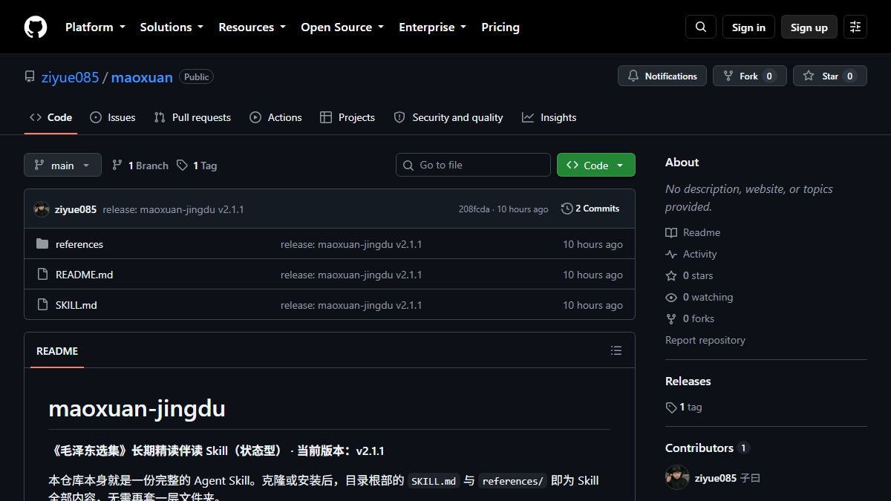Click the Outline list icon in README header
This screenshot has width=891, height=501.
coord(616,350)
